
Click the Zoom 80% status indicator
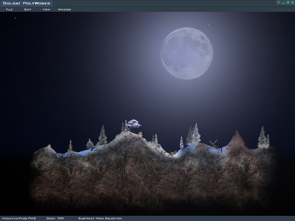[x=55, y=218]
